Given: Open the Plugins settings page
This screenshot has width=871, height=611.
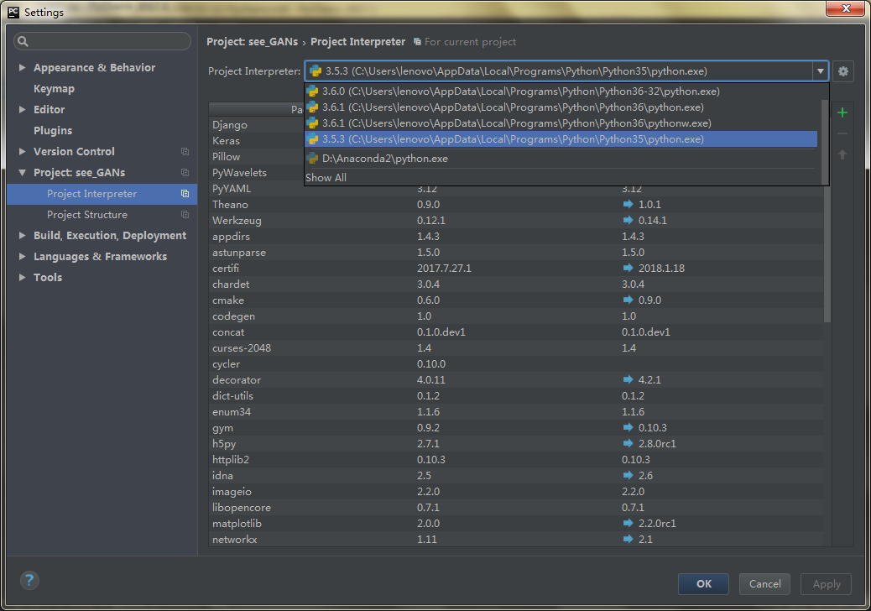Looking at the screenshot, I should click(x=53, y=131).
